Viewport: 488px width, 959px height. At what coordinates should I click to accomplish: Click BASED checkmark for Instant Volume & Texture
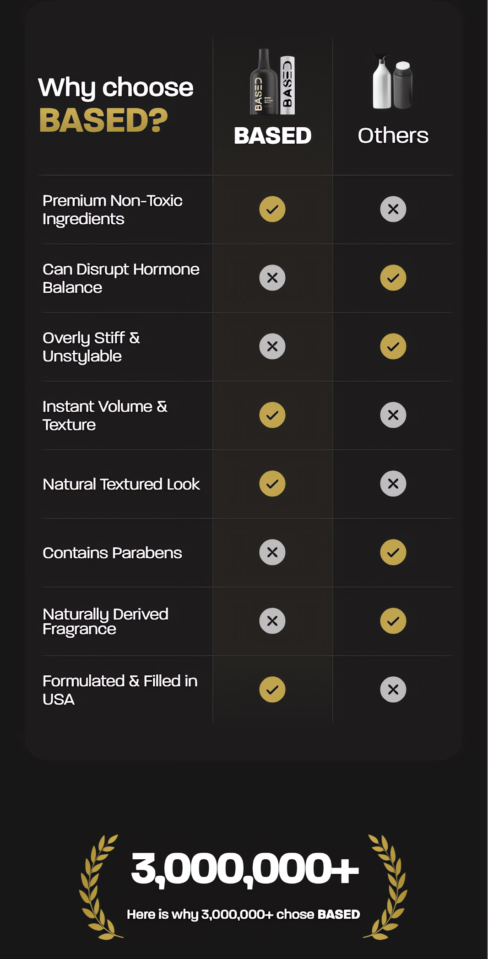coord(272,415)
